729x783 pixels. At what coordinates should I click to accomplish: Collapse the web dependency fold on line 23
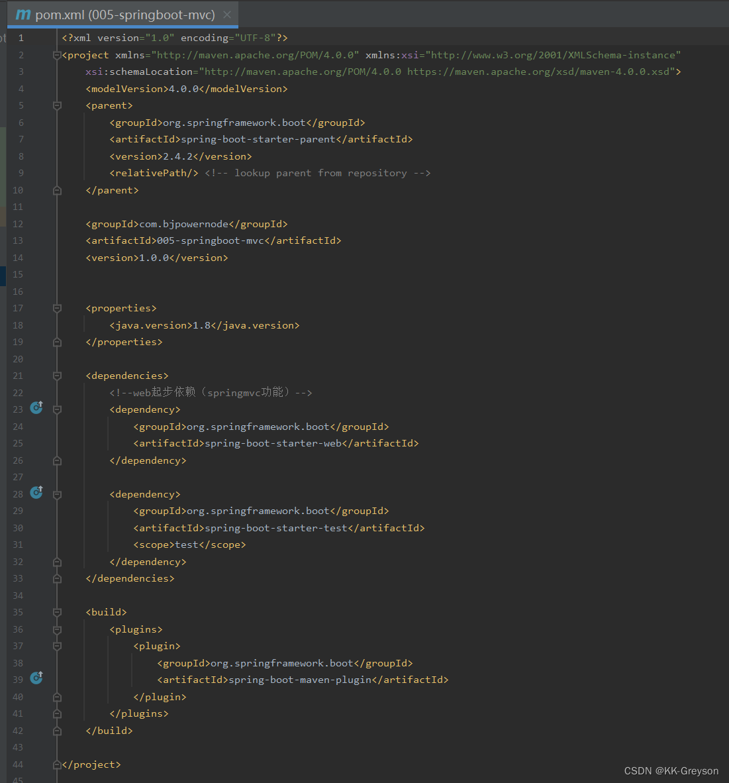click(x=57, y=409)
